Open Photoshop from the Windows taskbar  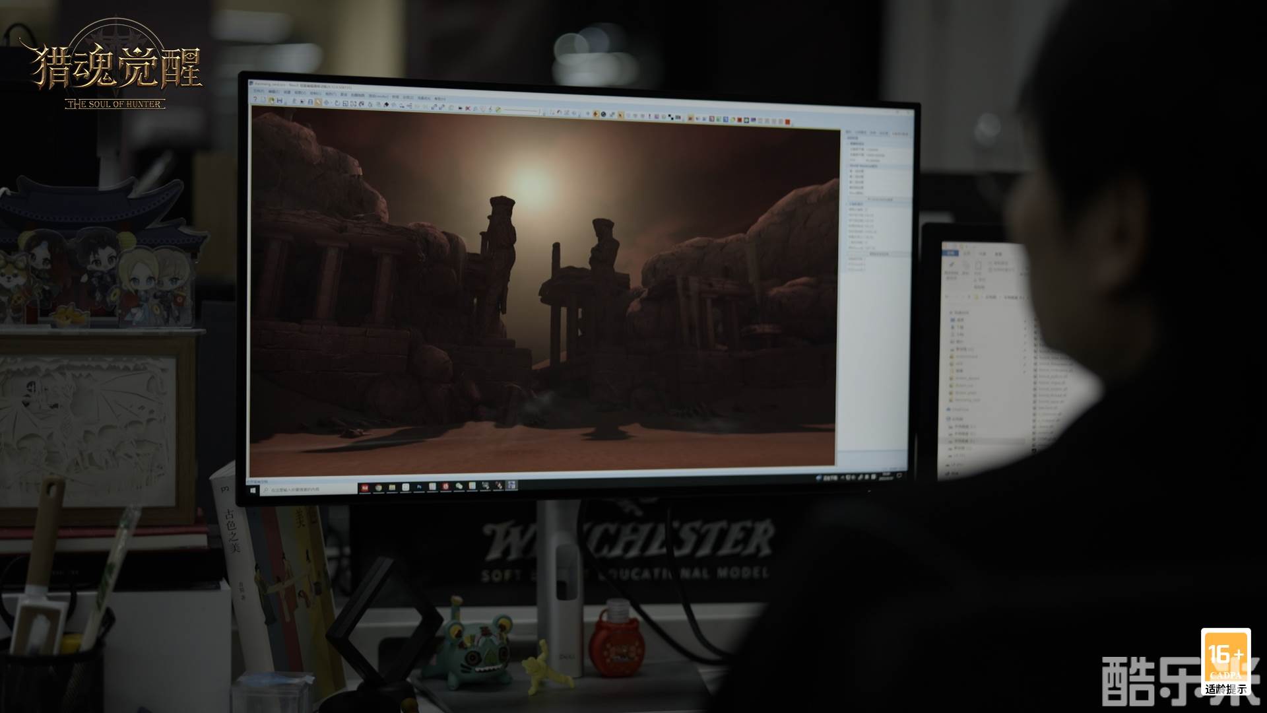point(419,487)
